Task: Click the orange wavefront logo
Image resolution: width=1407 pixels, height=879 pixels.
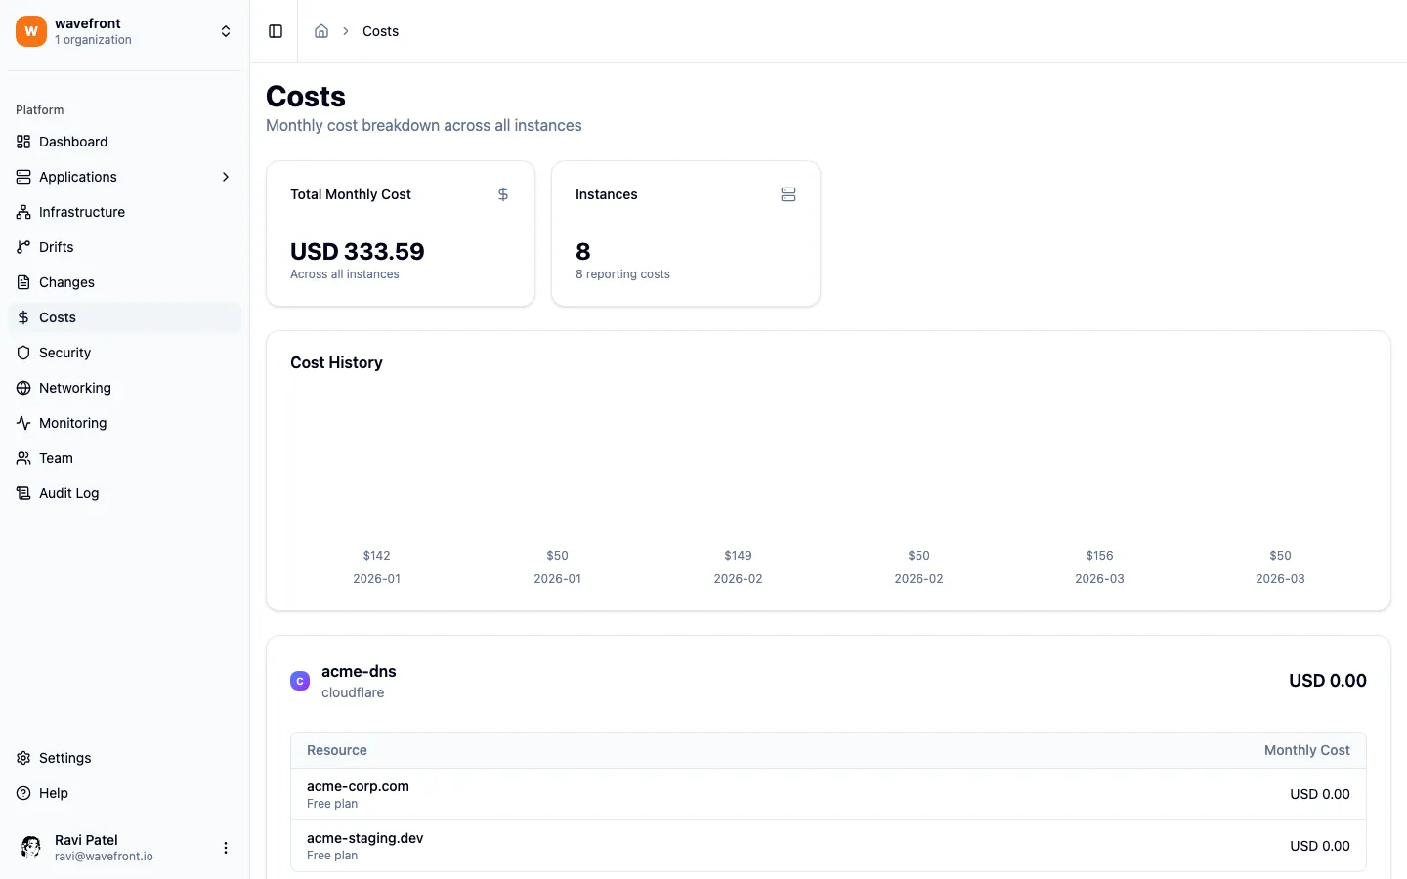Action: tap(30, 30)
